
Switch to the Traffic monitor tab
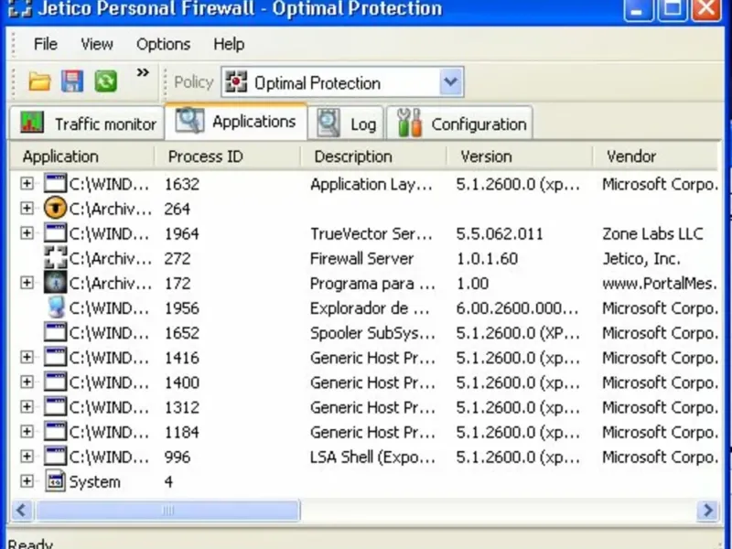click(x=87, y=124)
